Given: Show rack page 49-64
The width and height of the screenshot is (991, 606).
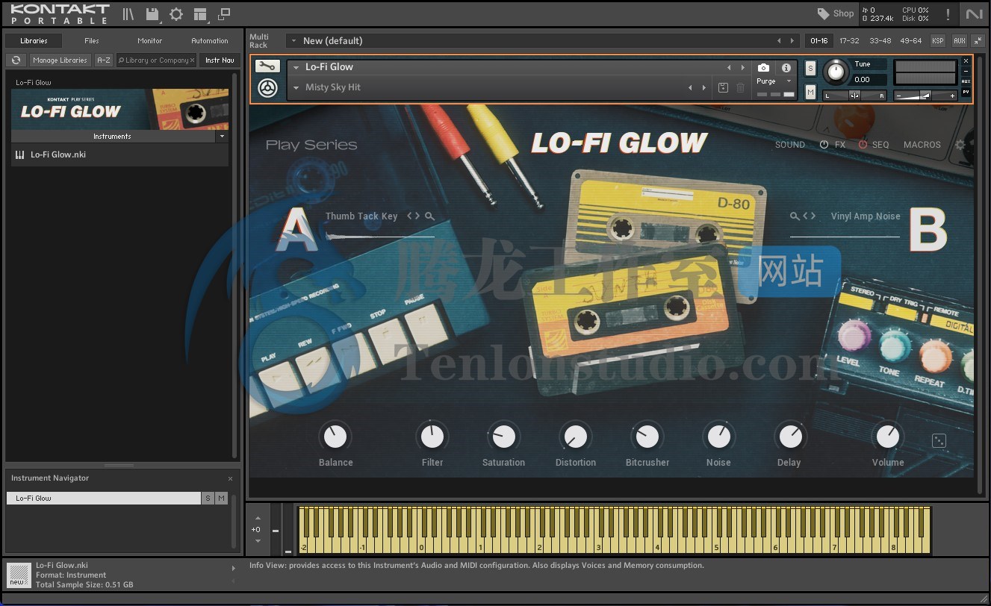Looking at the screenshot, I should tap(911, 41).
